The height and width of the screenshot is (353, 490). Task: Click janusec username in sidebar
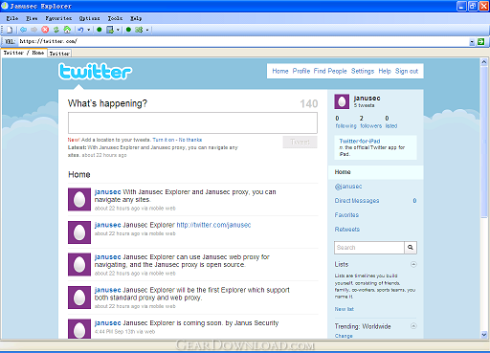click(x=367, y=99)
